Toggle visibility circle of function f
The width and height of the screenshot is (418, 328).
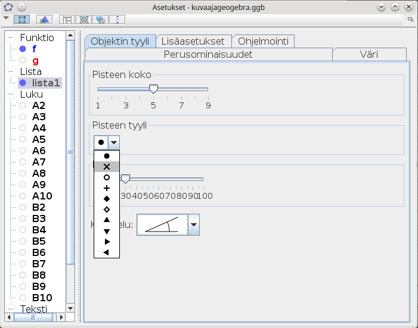(23, 49)
